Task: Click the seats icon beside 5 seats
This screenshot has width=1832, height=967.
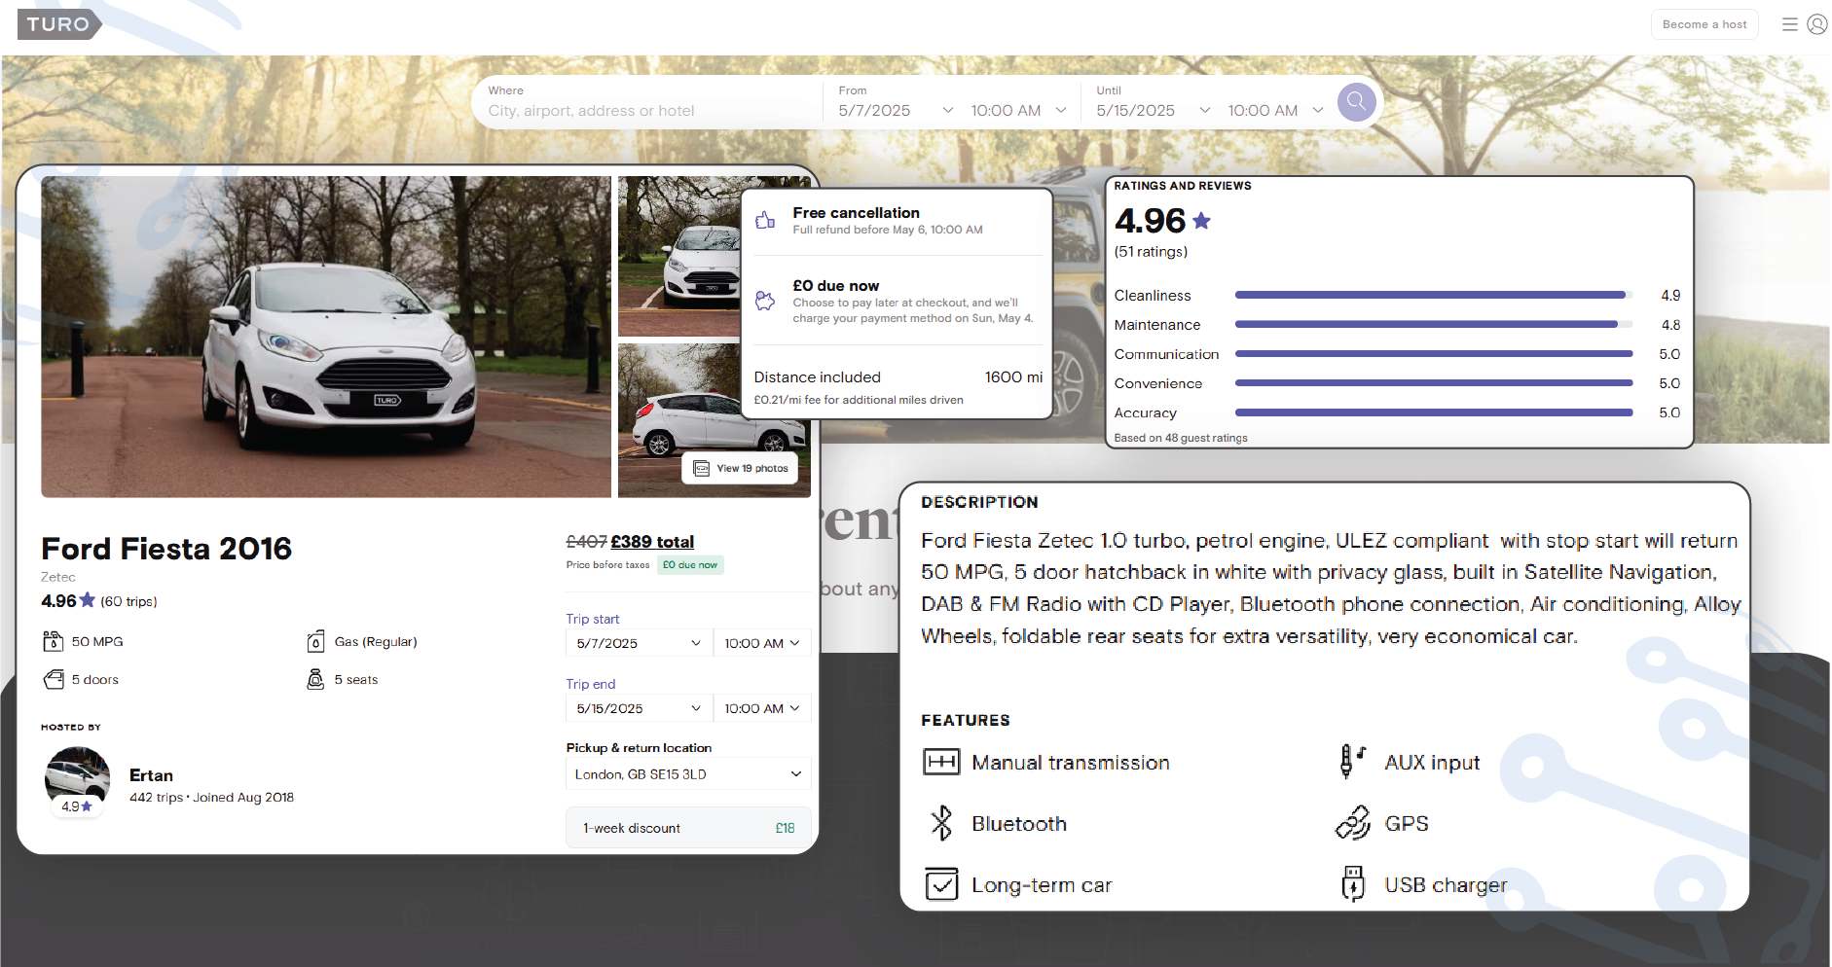Action: (x=315, y=678)
